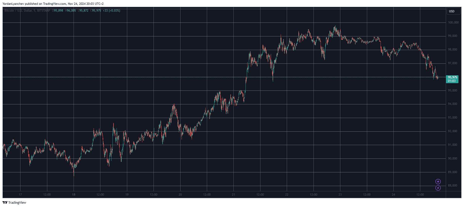
Task: Click the 91,000 price axis label
Action: (453, 145)
